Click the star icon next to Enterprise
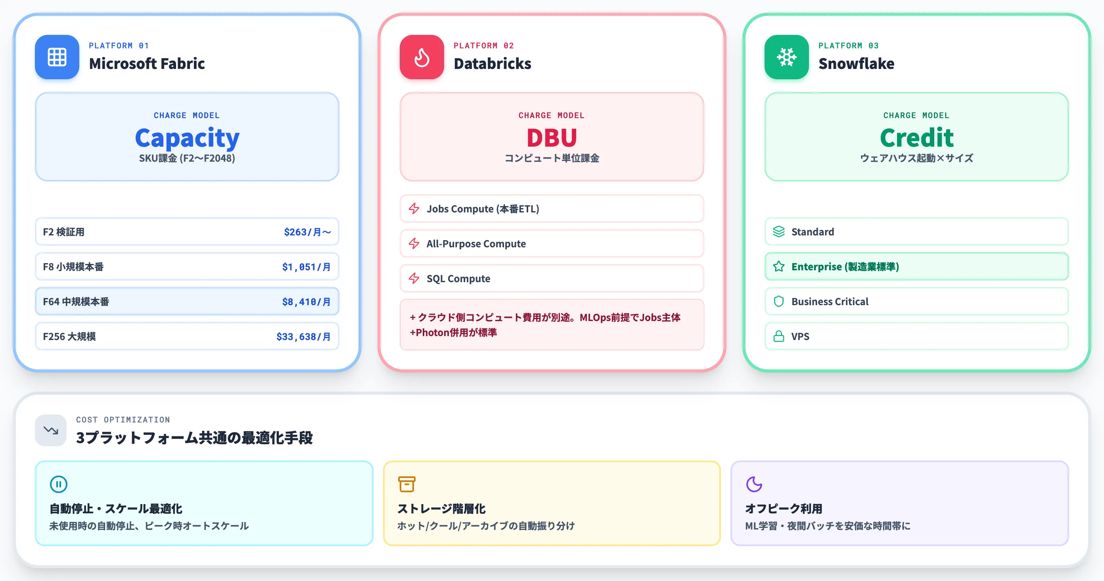Image resolution: width=1104 pixels, height=581 pixels. (x=779, y=266)
